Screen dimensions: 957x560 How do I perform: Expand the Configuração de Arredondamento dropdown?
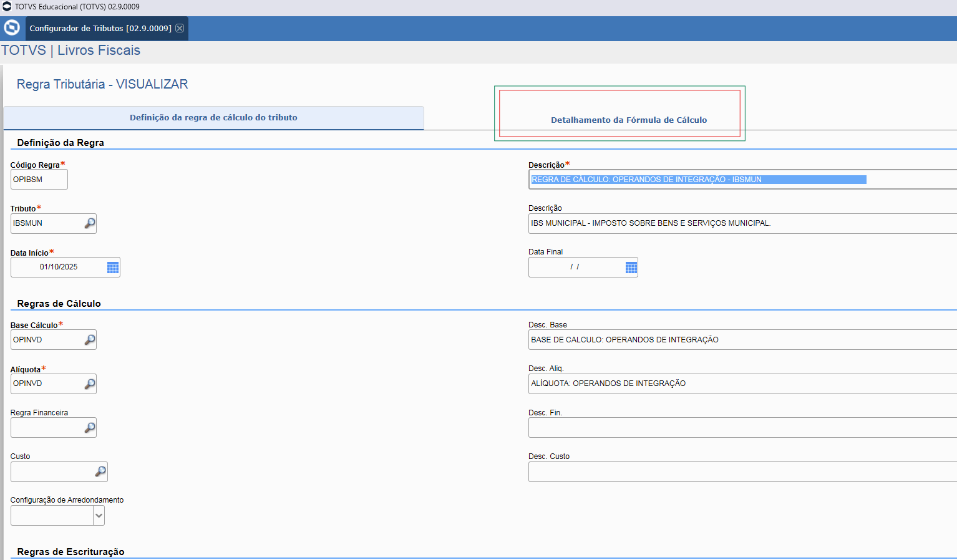(99, 516)
